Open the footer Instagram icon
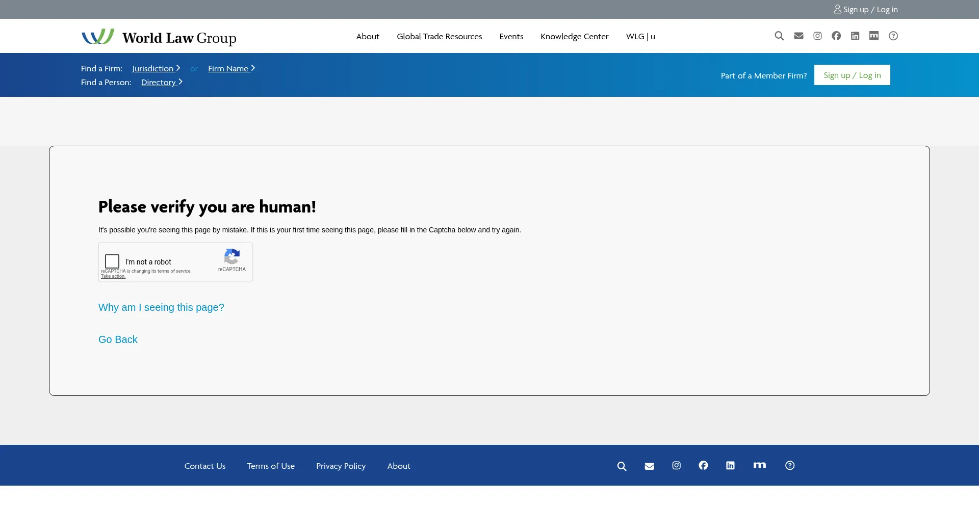The height and width of the screenshot is (506, 979). (x=676, y=465)
